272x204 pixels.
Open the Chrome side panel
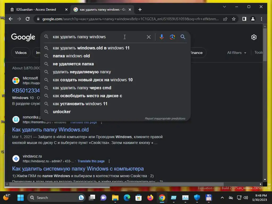pyautogui.click(x=244, y=19)
